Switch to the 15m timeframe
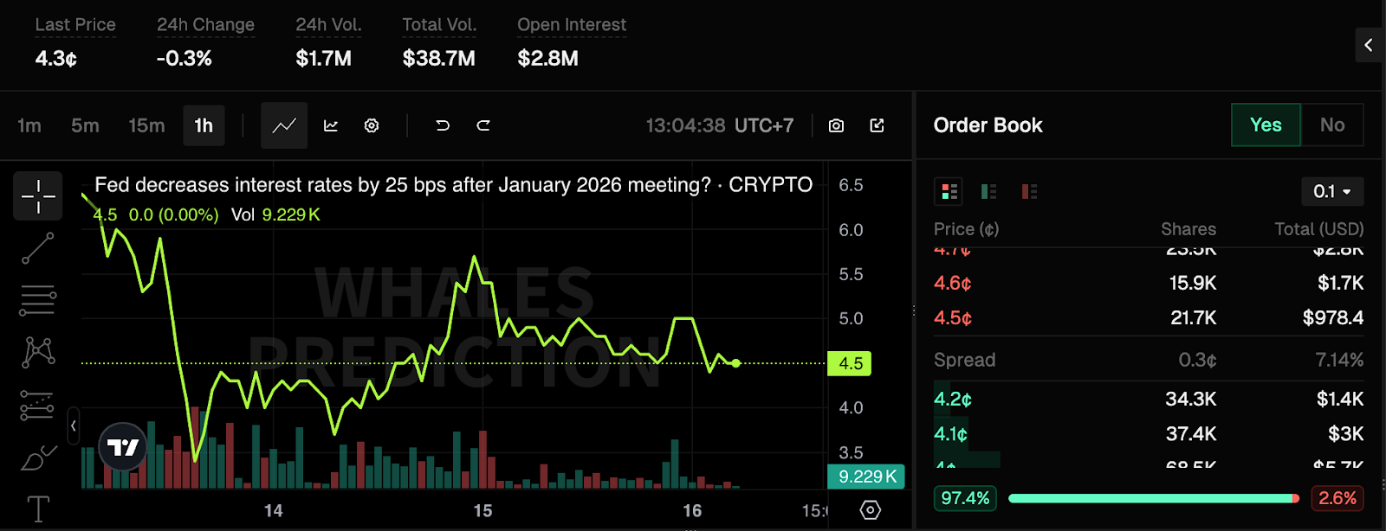The width and height of the screenshot is (1386, 531). (146, 125)
